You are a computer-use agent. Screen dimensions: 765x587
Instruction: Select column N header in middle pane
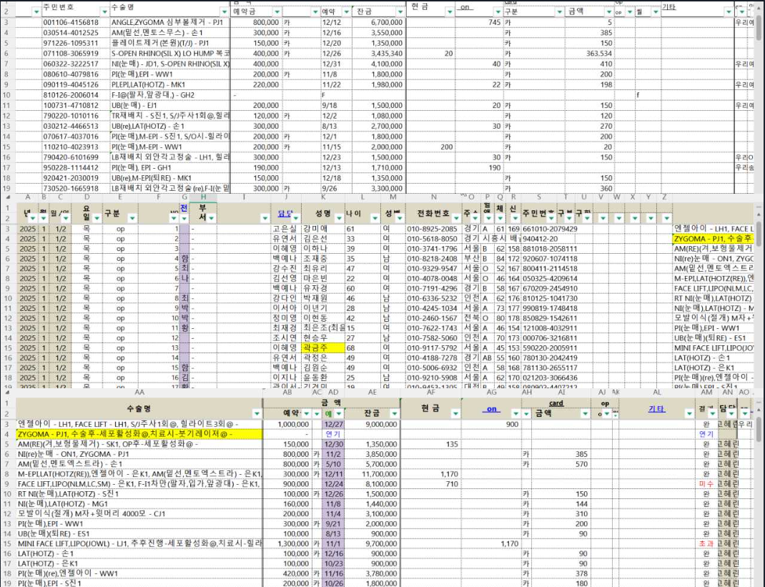tap(434, 197)
